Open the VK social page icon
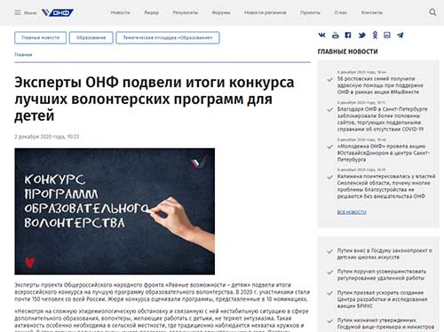This screenshot has width=444, height=332. tap(321, 36)
